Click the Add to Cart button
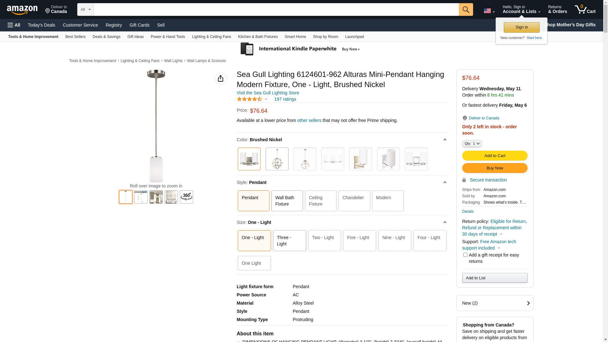The width and height of the screenshot is (608, 342). [x=495, y=156]
